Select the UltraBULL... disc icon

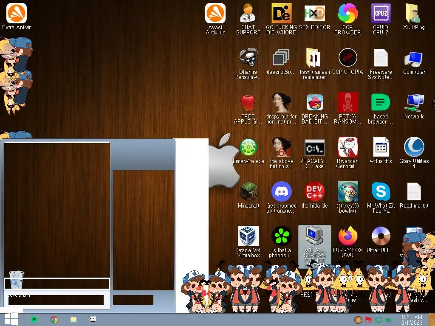click(x=381, y=240)
